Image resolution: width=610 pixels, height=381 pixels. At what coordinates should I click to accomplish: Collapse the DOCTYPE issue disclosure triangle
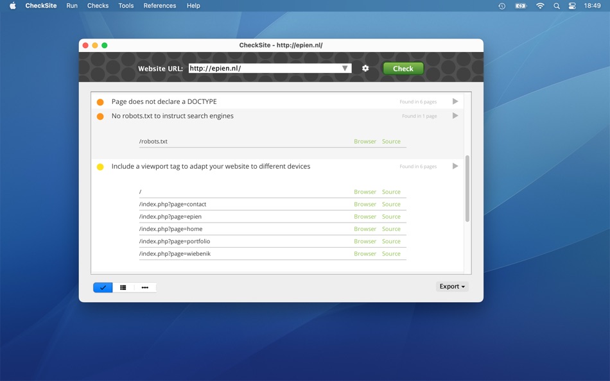tap(455, 101)
